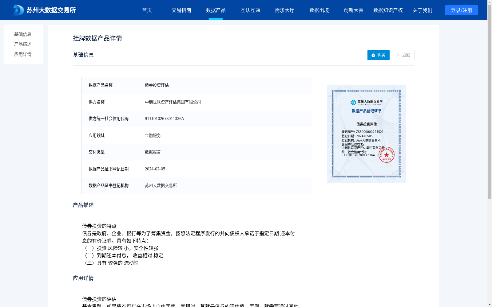Open the 交易指南 menu item
The width and height of the screenshot is (492, 307).
(181, 10)
